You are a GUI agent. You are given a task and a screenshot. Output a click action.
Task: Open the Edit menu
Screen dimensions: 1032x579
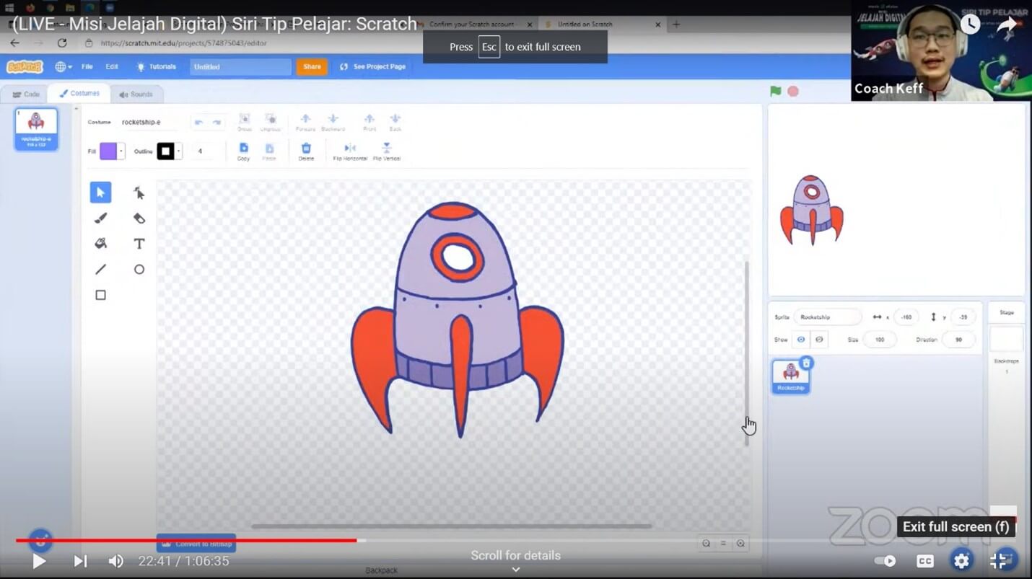click(112, 66)
